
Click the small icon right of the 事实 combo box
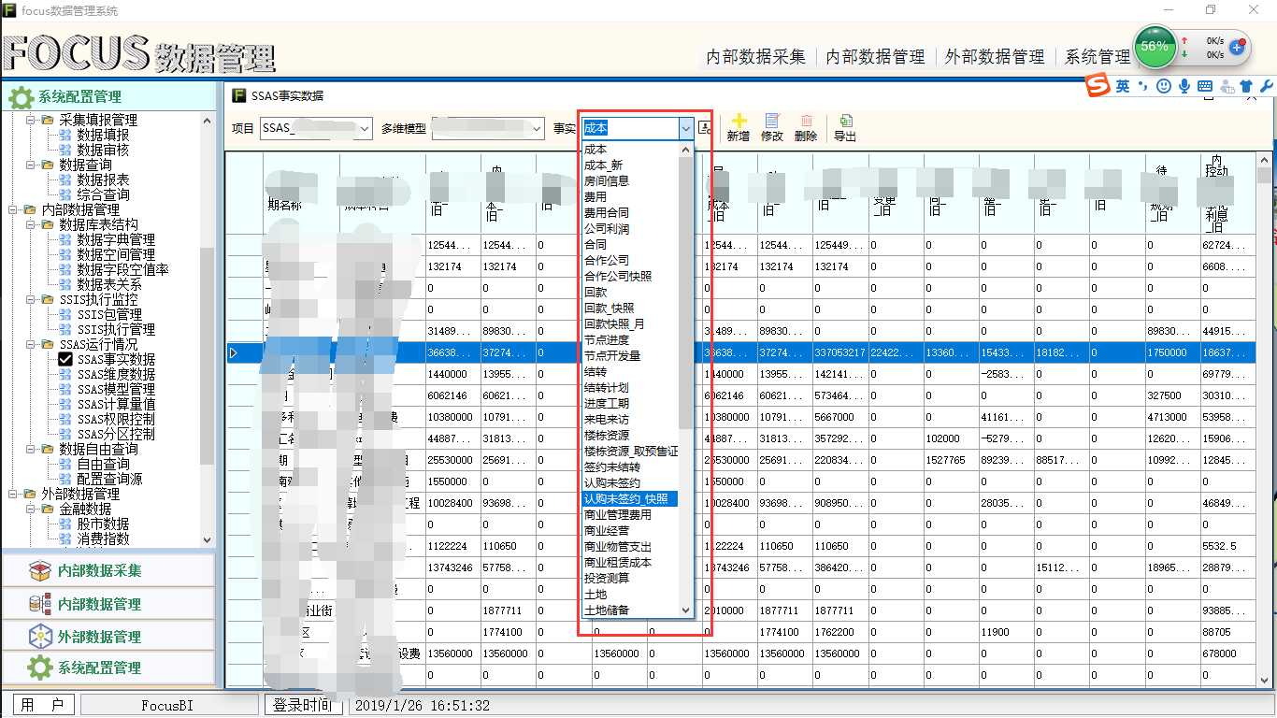pos(705,128)
